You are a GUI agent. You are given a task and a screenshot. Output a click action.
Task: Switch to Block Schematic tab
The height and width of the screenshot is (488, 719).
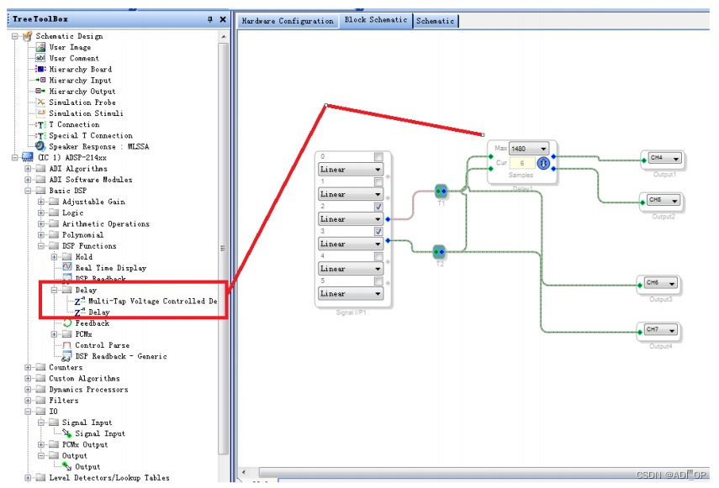coord(376,19)
